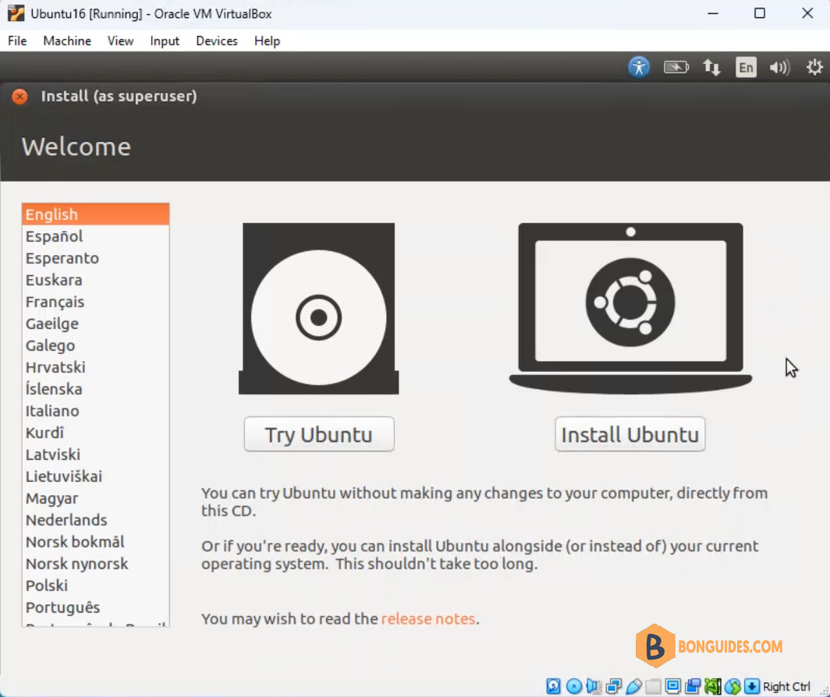Screen dimensions: 830x697
Task: Click the sound volume indicator
Action: tap(780, 67)
